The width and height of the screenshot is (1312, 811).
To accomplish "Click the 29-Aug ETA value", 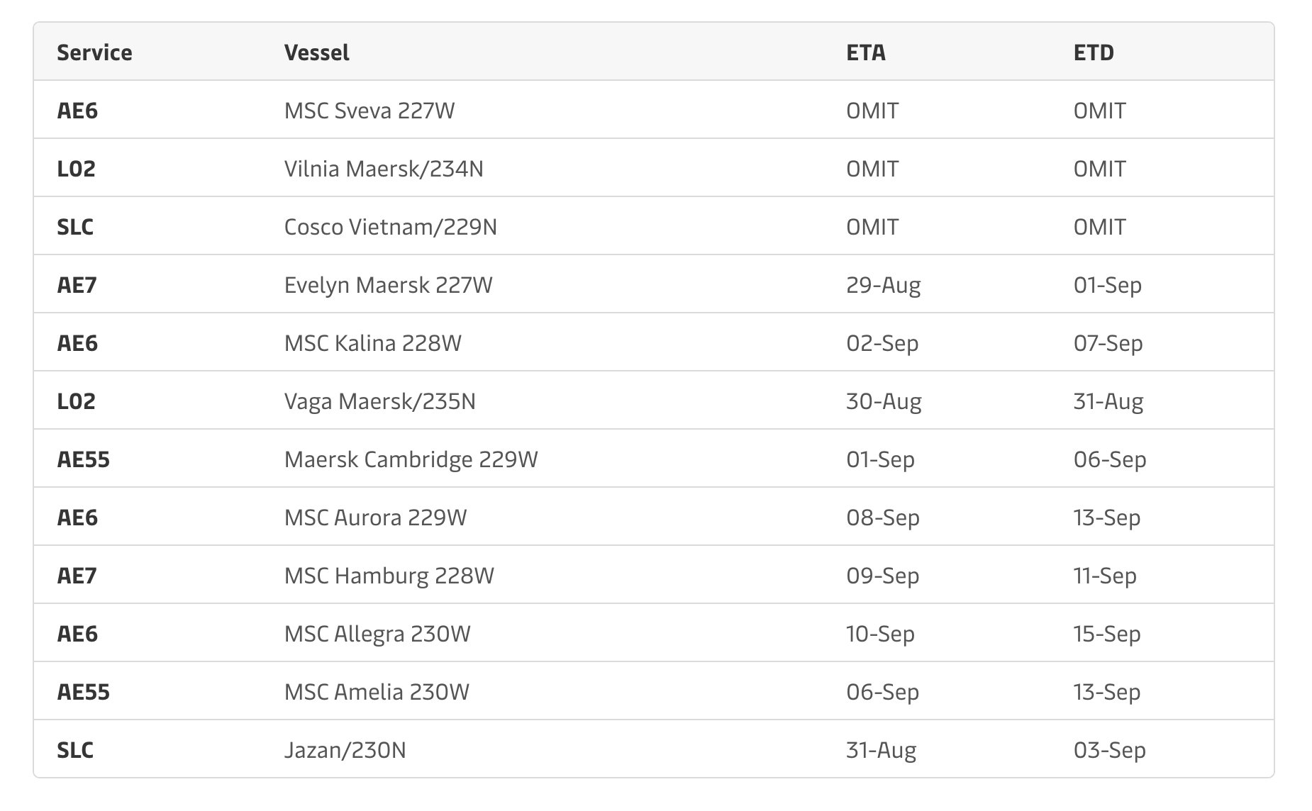I will click(x=884, y=285).
